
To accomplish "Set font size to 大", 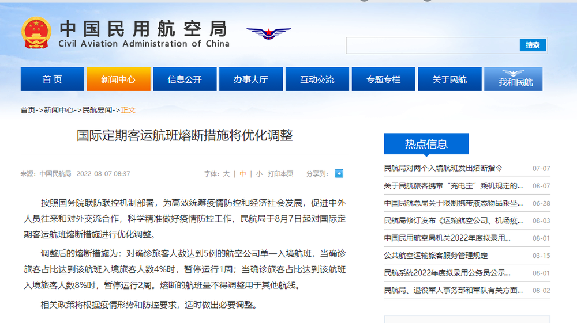I will 226,173.
